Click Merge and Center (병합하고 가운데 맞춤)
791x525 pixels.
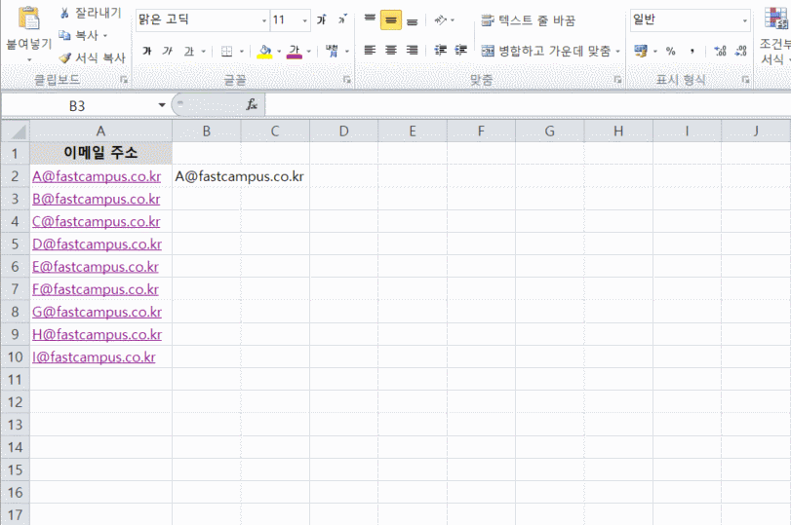click(x=546, y=51)
